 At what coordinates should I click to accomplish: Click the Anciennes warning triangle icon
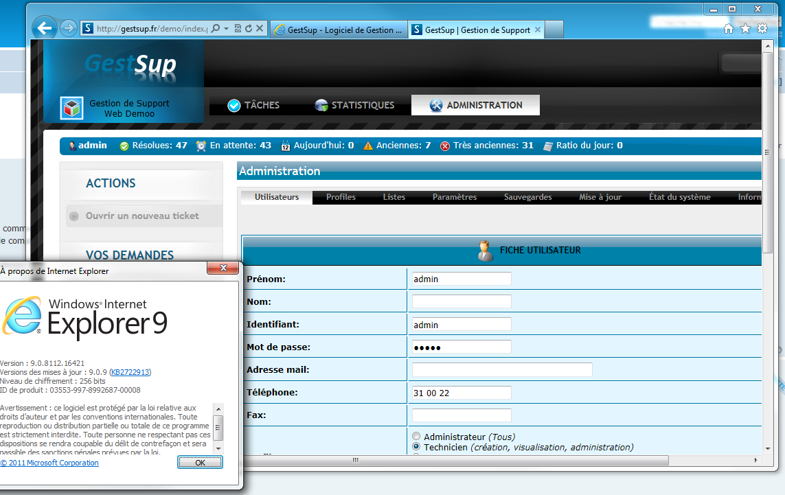tap(368, 146)
